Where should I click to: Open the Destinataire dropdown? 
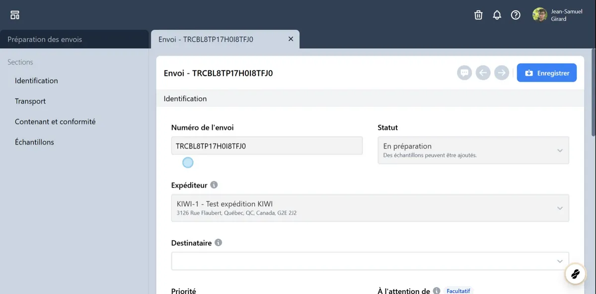click(370, 261)
